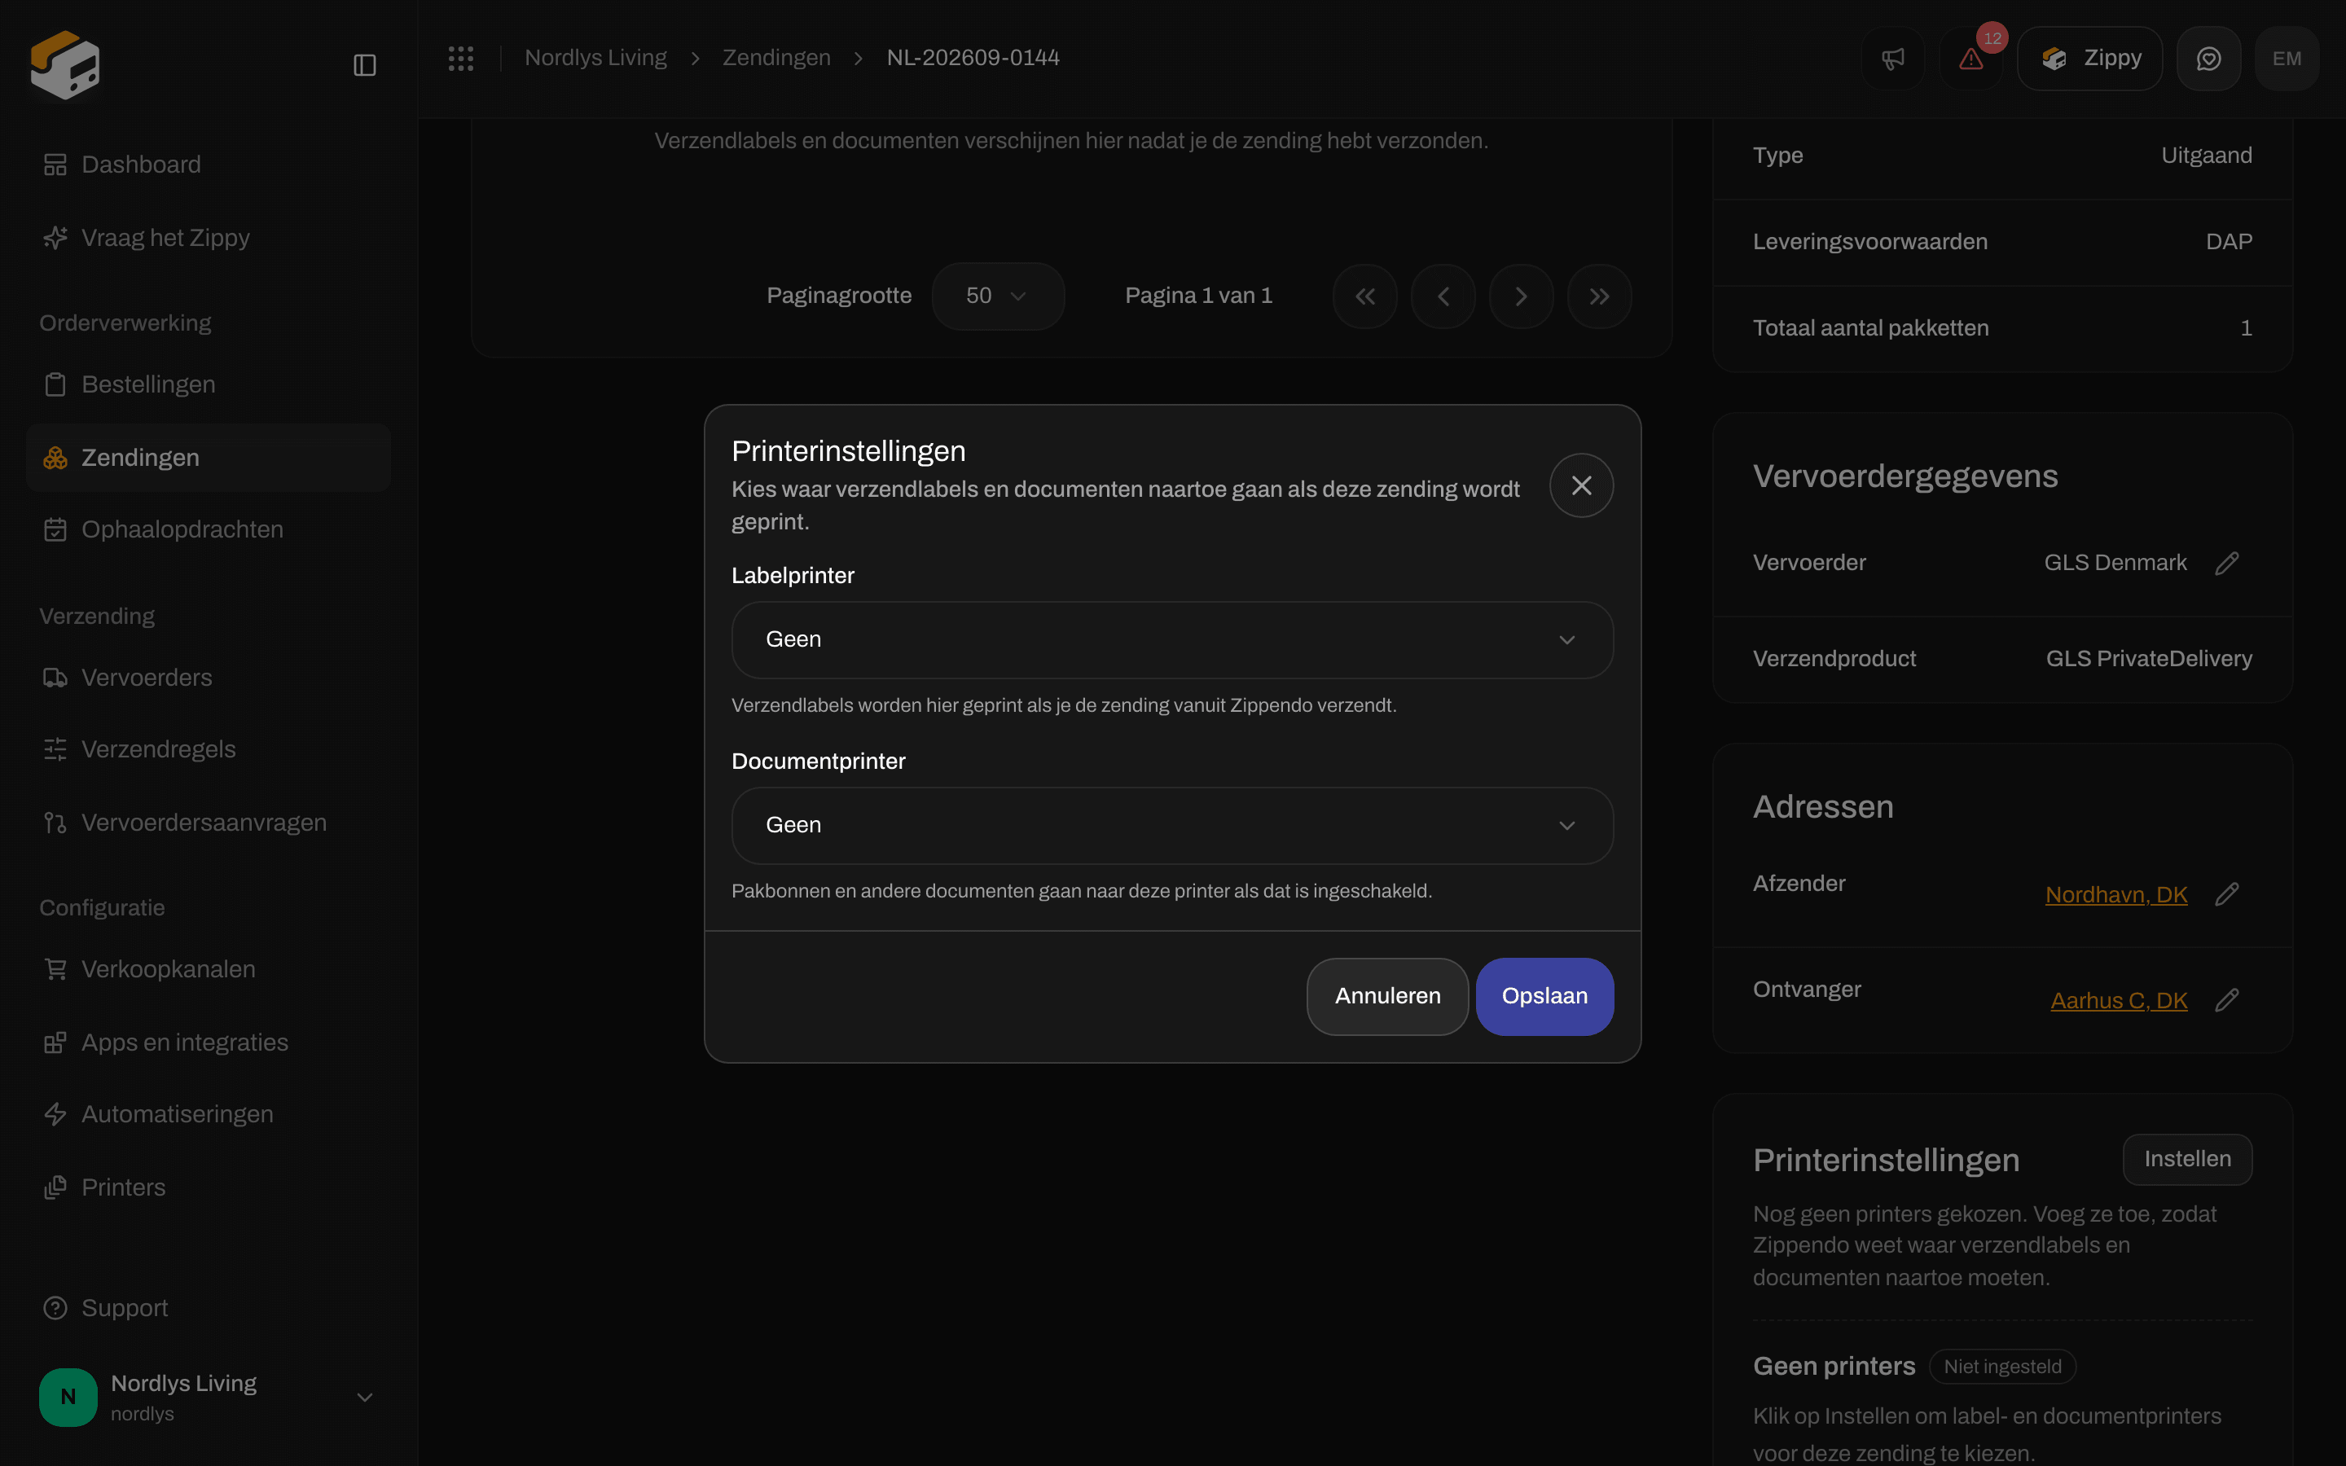Open Vervoerders menu item
Viewport: 2346px width, 1466px height.
pos(208,678)
